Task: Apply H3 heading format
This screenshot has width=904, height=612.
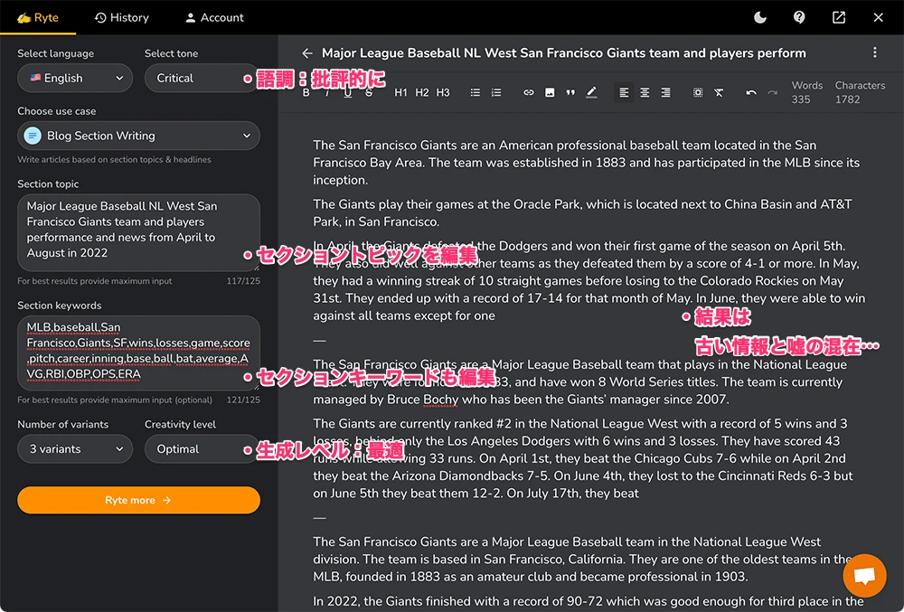Action: (x=443, y=92)
